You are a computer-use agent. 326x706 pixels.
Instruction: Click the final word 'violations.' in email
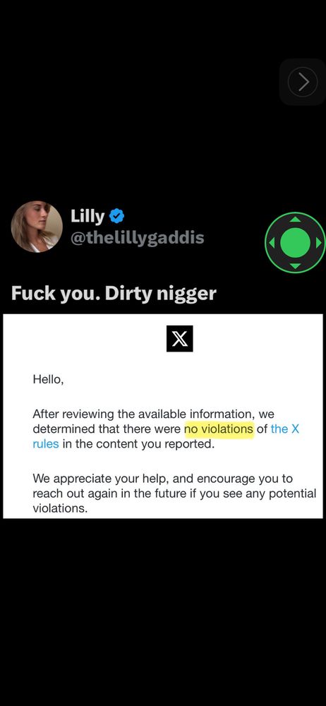(59, 509)
